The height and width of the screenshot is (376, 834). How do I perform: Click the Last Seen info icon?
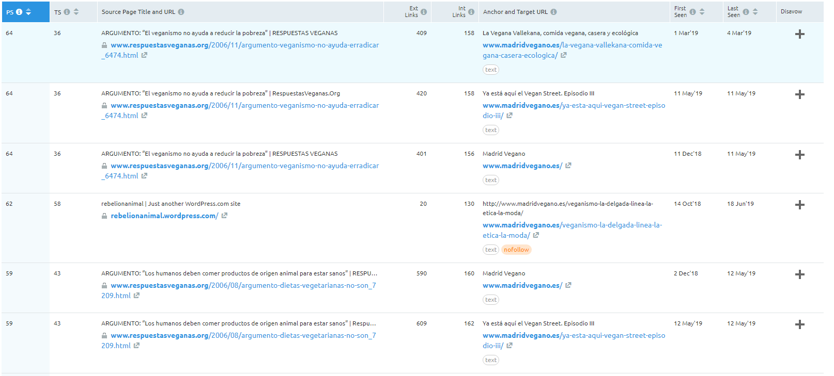tap(746, 12)
